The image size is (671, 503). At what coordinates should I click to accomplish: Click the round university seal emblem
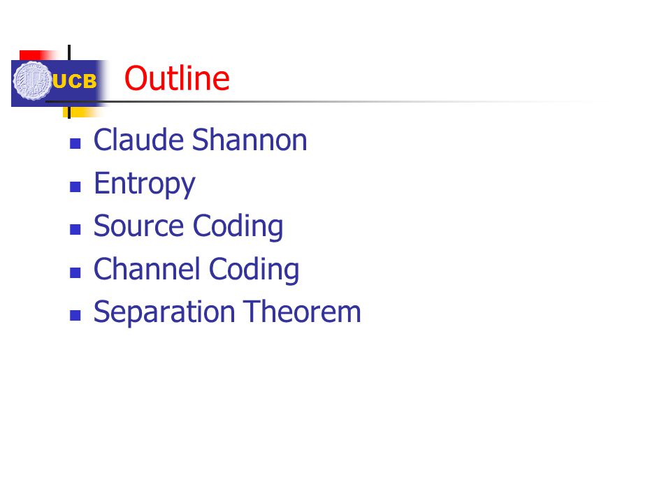pyautogui.click(x=33, y=81)
